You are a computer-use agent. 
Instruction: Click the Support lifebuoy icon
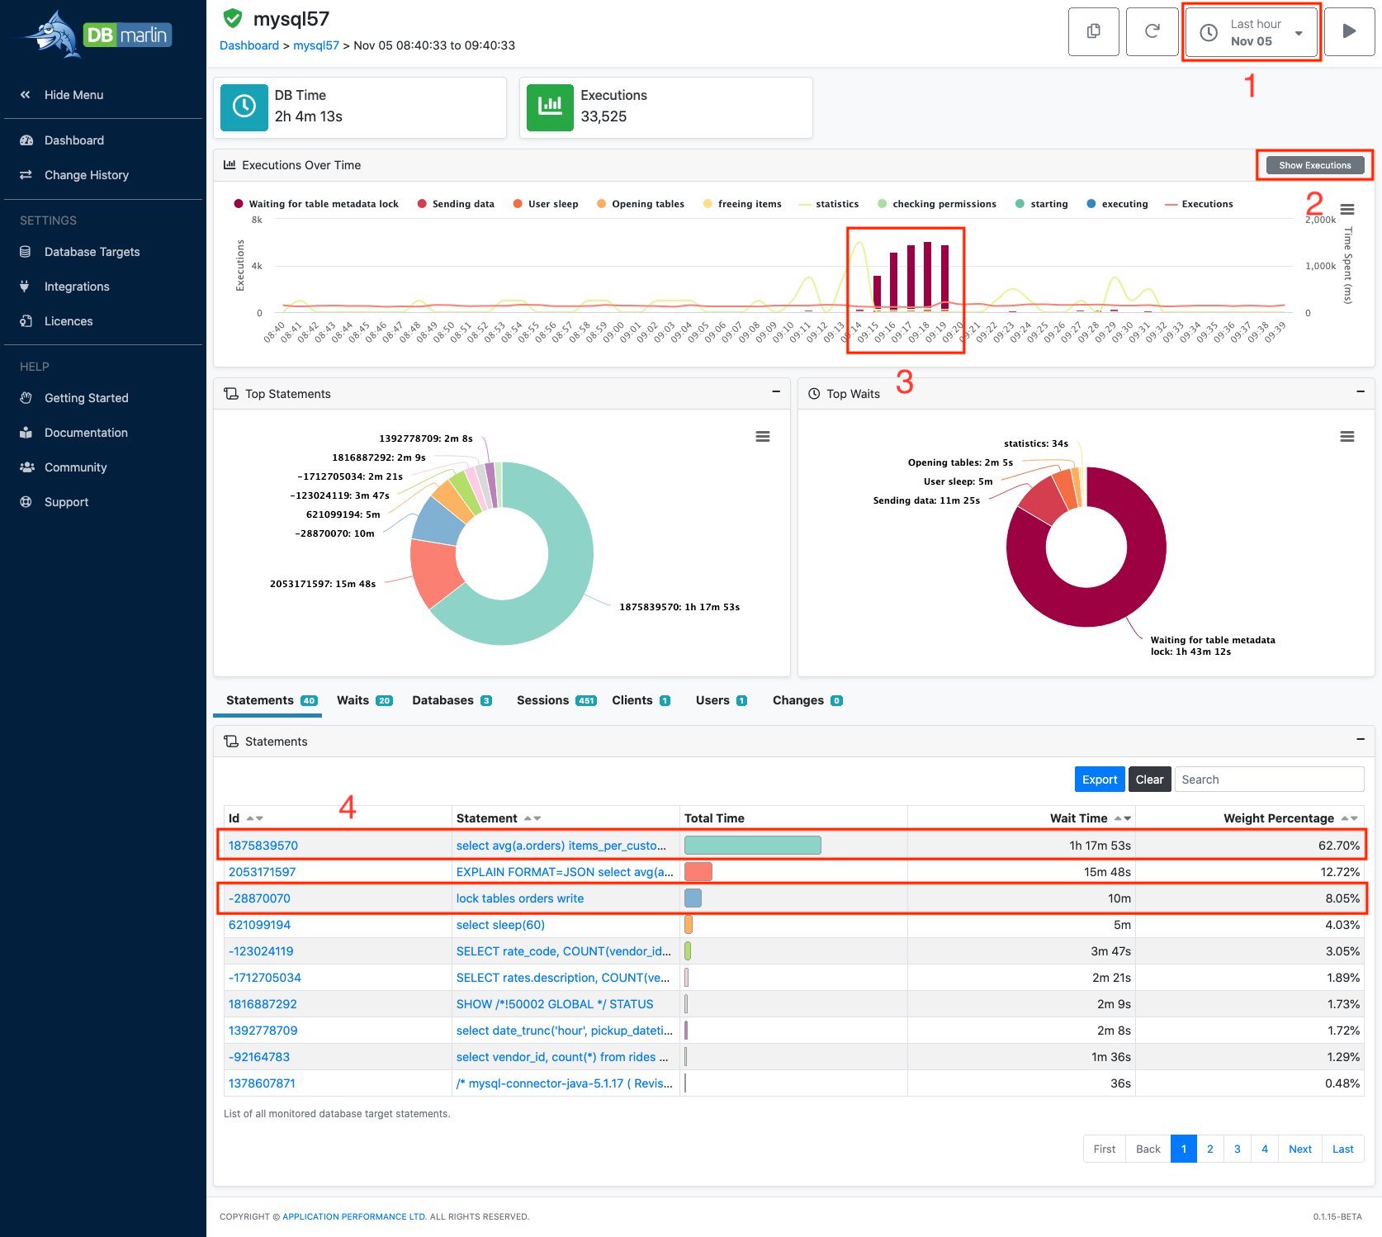point(26,502)
